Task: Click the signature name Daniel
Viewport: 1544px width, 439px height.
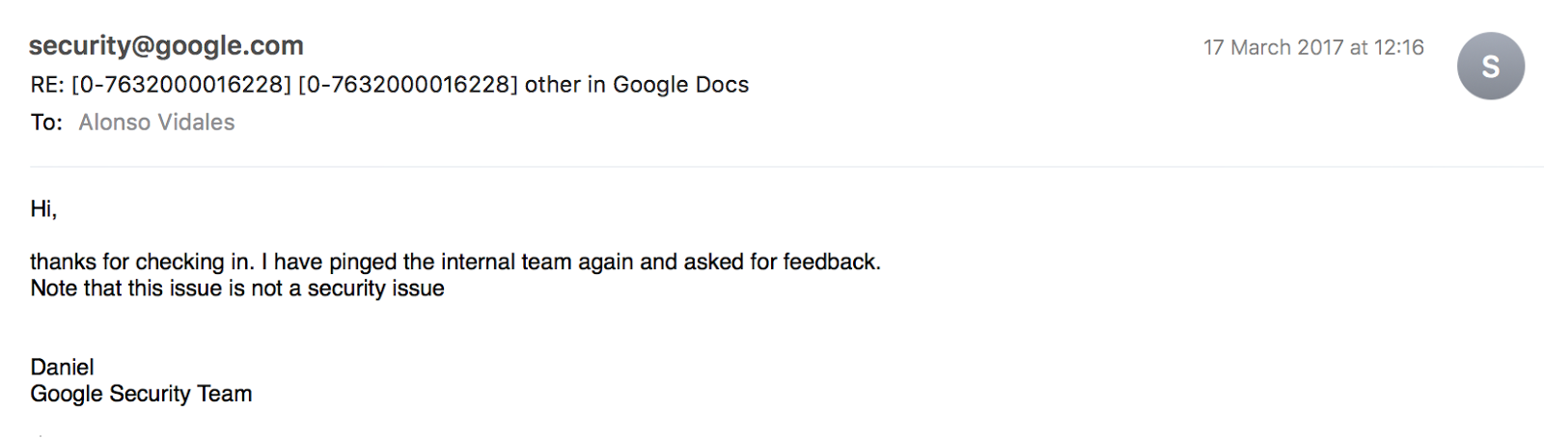Action: pos(62,367)
